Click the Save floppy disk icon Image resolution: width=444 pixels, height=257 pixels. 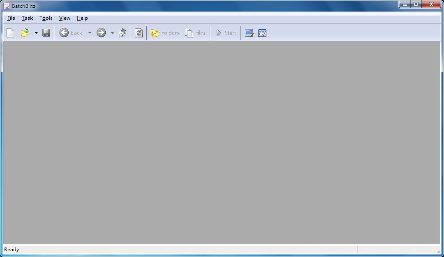click(46, 33)
